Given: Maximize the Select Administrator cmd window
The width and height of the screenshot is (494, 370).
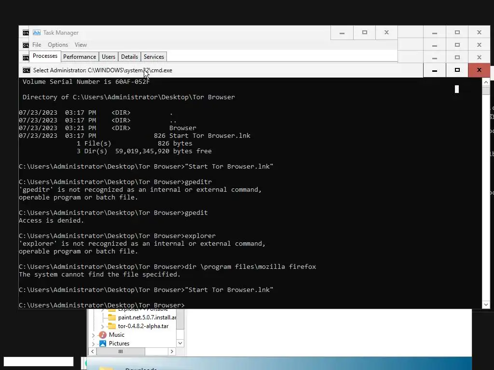Looking at the screenshot, I should (457, 70).
